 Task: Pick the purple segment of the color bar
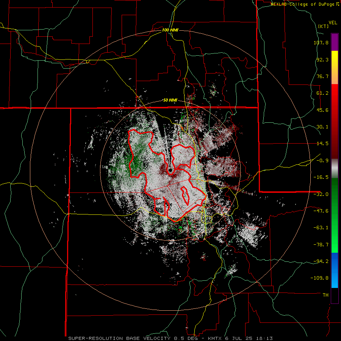[335, 42]
